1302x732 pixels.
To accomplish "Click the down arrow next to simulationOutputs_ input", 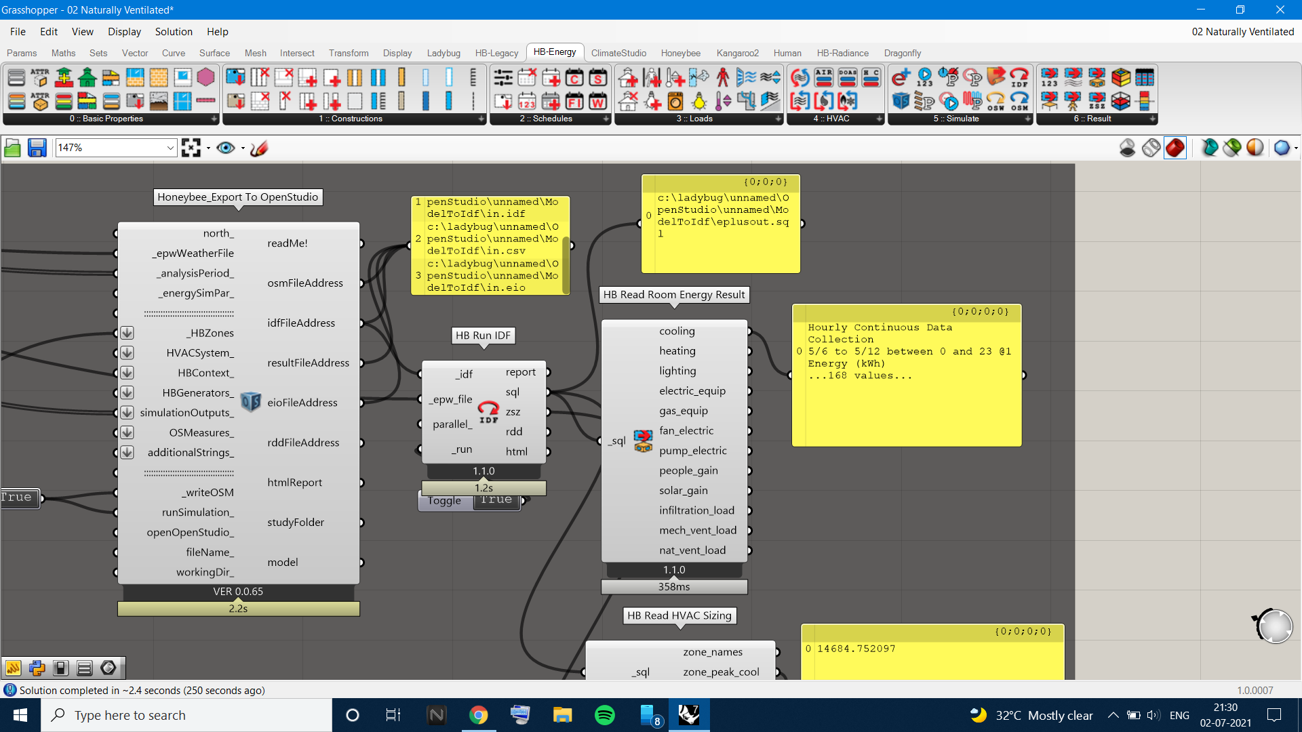I will [127, 413].
